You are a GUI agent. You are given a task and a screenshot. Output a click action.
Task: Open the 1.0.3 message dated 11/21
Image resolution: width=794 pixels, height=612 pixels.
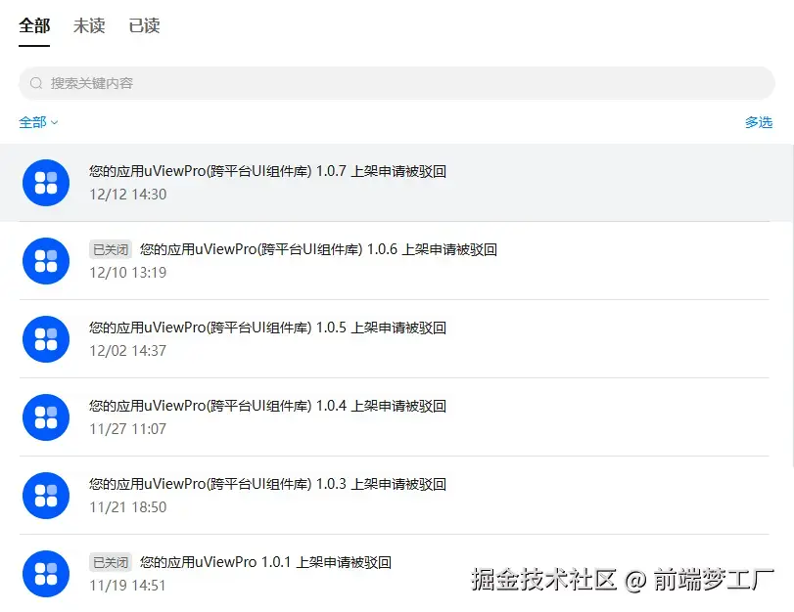[267, 484]
